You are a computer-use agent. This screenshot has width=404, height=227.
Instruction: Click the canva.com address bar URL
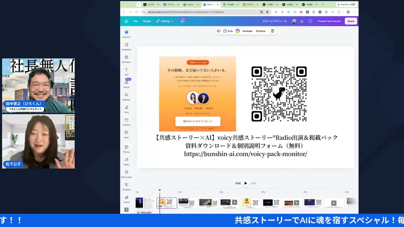click(186, 12)
